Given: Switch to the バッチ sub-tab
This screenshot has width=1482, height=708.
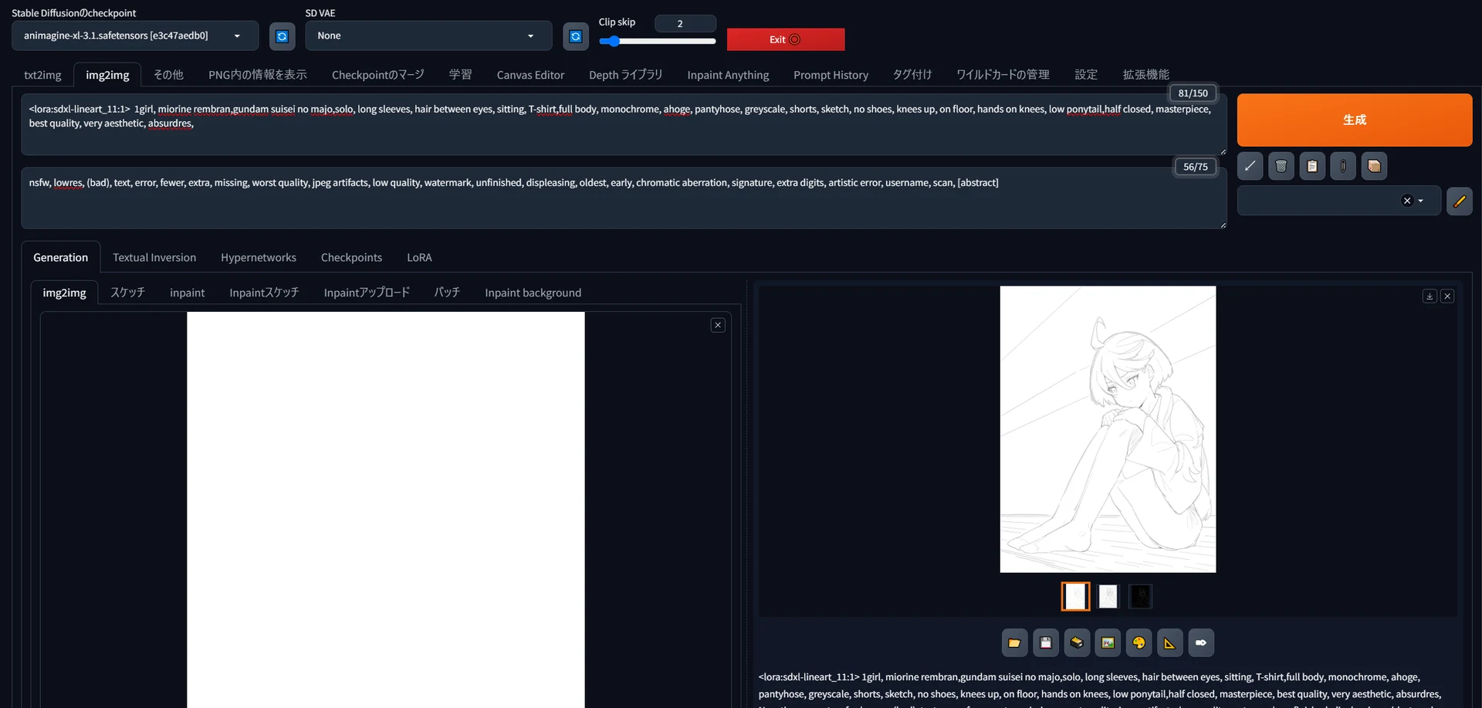Looking at the screenshot, I should pyautogui.click(x=447, y=293).
